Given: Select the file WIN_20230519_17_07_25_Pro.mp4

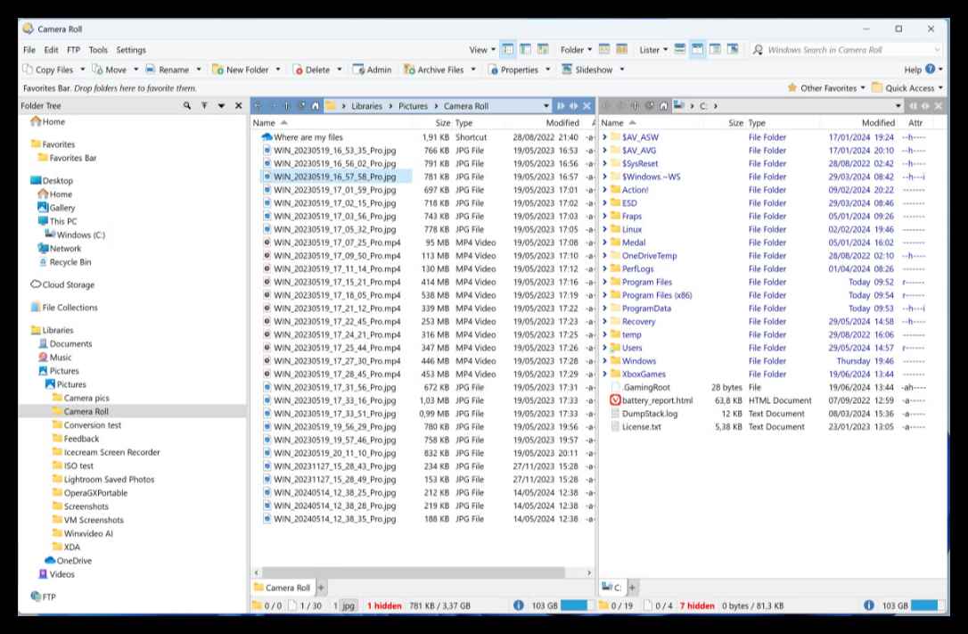Looking at the screenshot, I should click(x=336, y=243).
